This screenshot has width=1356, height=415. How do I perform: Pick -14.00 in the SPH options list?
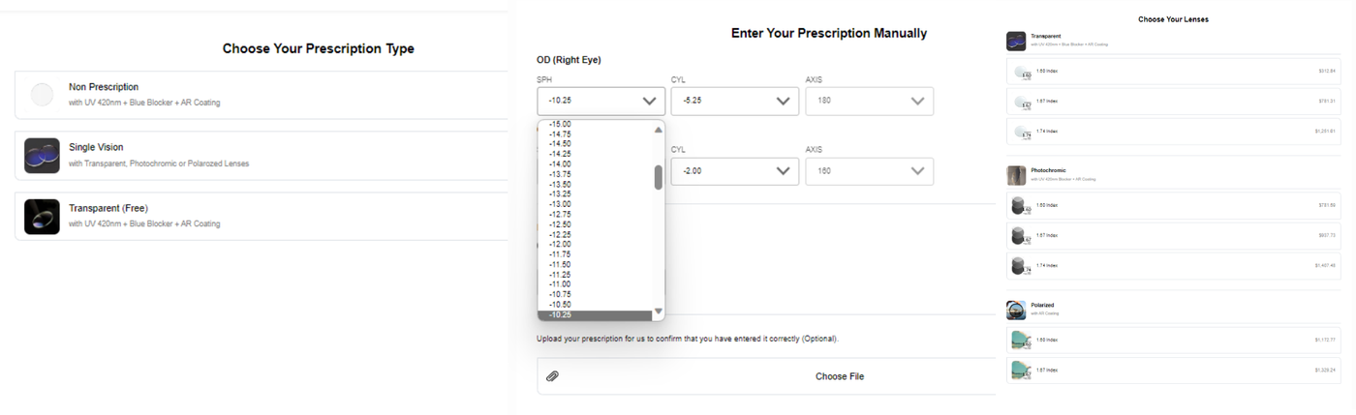tap(560, 163)
